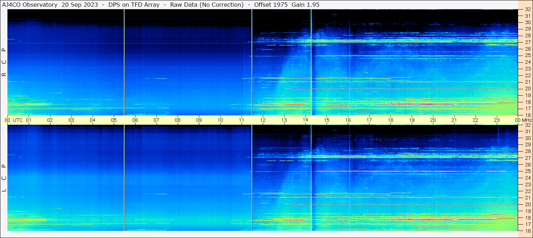533x238 pixels.
Task: Click the "23" hour label on time axis
Action: click(497, 120)
